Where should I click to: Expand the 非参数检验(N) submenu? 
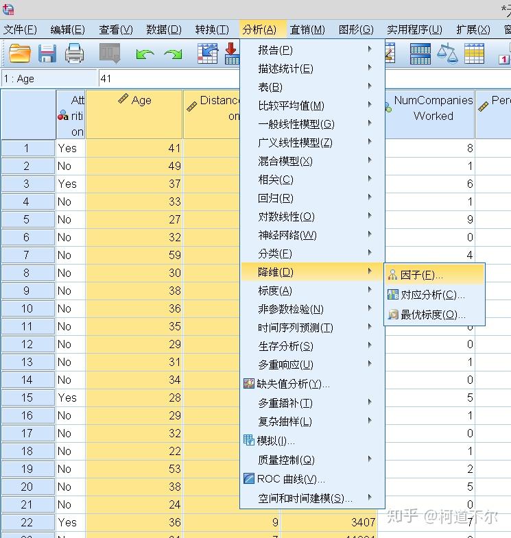[x=312, y=310]
